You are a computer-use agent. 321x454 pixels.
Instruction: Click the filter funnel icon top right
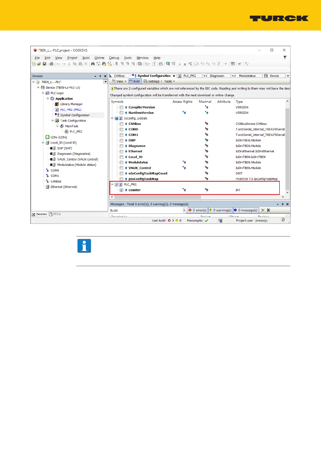click(285, 57)
